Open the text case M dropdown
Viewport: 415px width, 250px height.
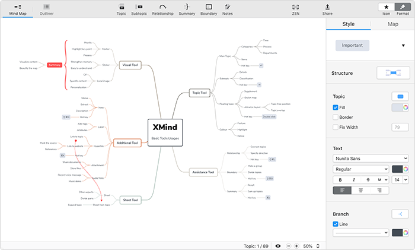coord(382,180)
